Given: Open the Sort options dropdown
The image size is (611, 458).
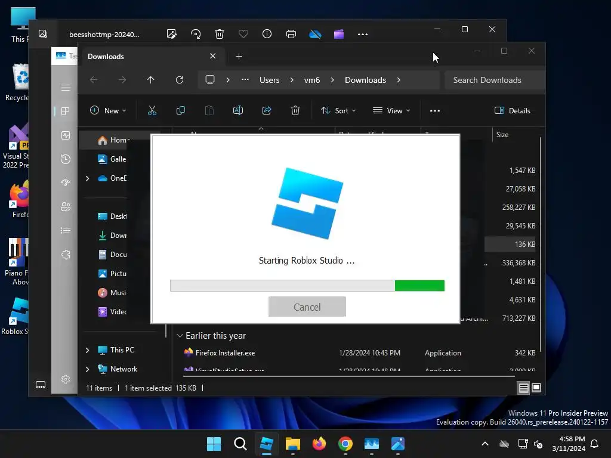Looking at the screenshot, I should click(338, 110).
